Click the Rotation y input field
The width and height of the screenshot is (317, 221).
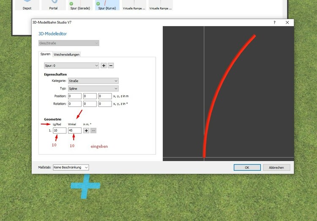90,104
